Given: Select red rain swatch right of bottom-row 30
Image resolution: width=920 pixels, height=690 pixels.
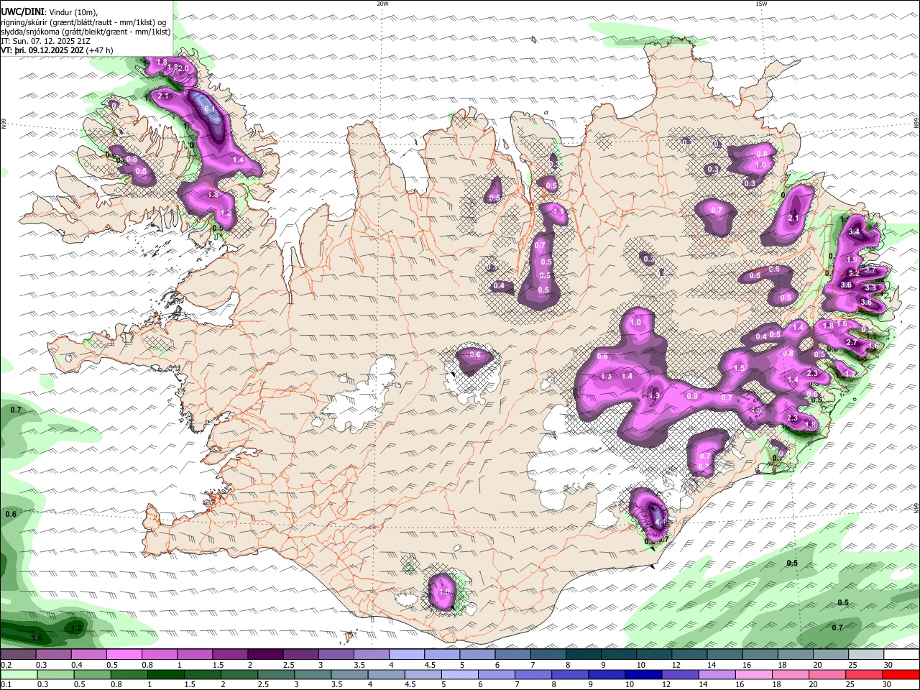Looking at the screenshot, I should 901,674.
